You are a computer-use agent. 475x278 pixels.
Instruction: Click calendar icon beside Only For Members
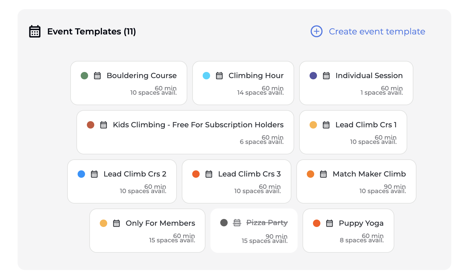[x=116, y=223]
